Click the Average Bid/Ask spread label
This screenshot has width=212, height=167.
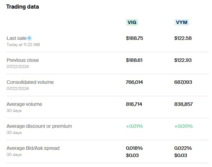coord(33,148)
